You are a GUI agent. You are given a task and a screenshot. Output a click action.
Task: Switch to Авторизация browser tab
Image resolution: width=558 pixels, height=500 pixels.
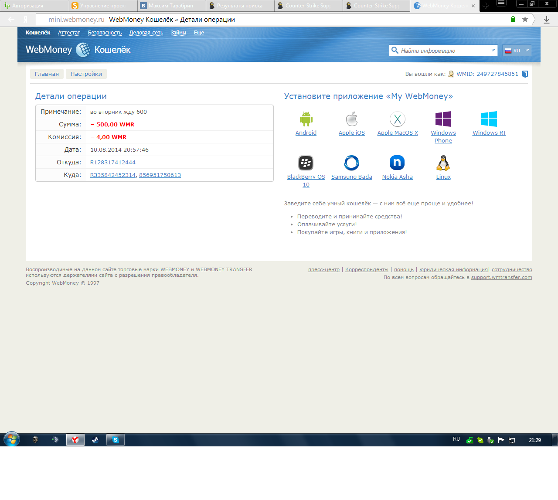[34, 6]
